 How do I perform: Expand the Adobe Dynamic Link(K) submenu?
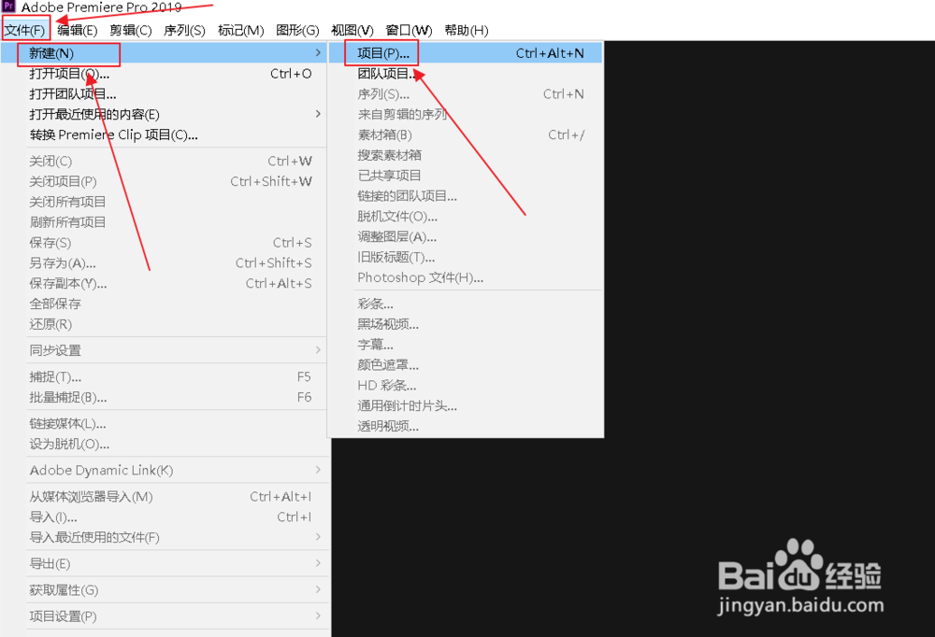point(87,470)
